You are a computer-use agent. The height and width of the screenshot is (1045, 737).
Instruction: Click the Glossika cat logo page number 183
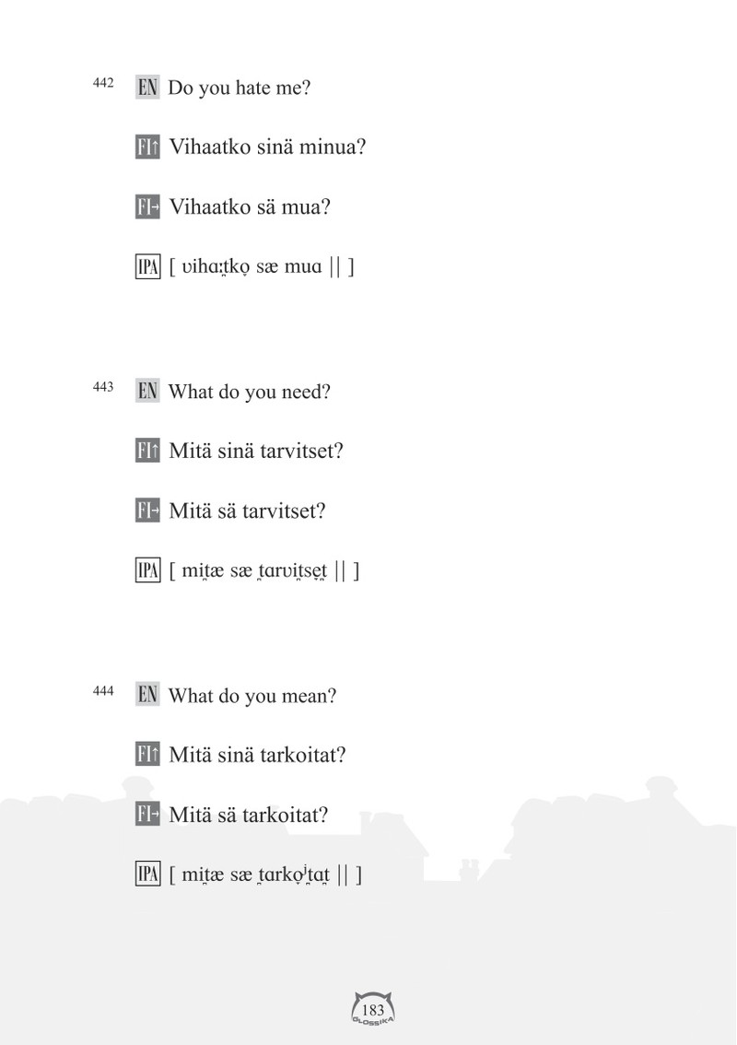(x=372, y=1008)
